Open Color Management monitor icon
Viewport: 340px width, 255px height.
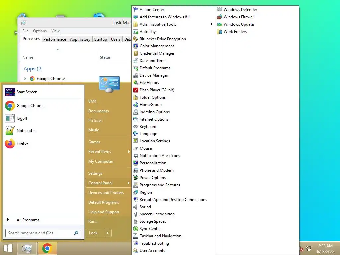[x=136, y=46]
